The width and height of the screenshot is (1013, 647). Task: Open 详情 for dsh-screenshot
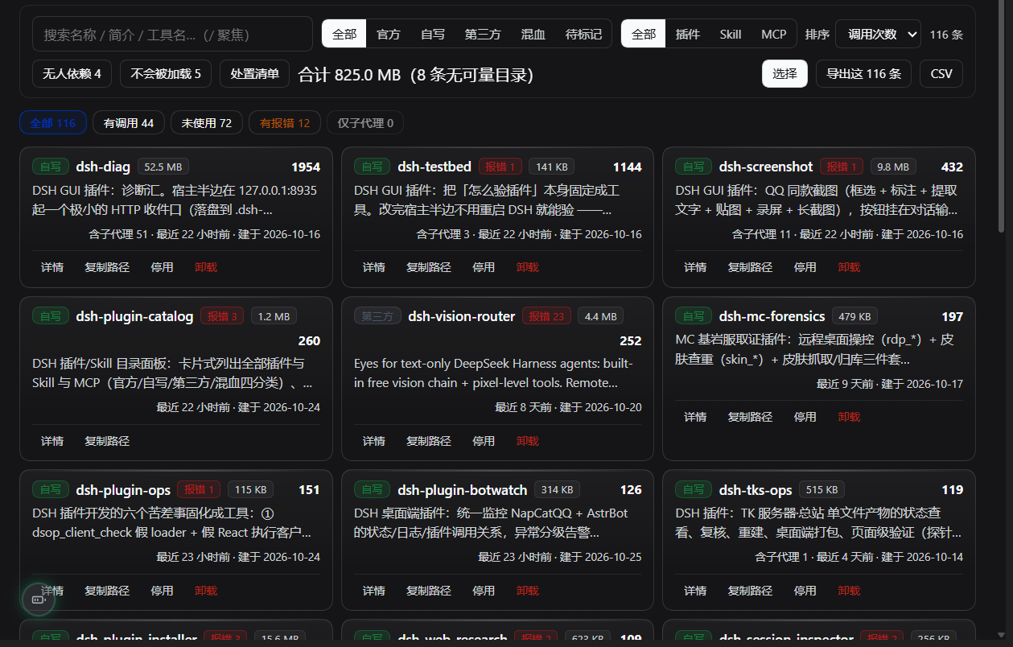click(x=696, y=267)
